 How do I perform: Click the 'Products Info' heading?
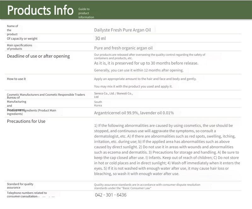coord(40,10)
